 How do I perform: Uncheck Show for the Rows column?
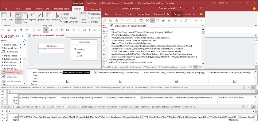click(176, 81)
